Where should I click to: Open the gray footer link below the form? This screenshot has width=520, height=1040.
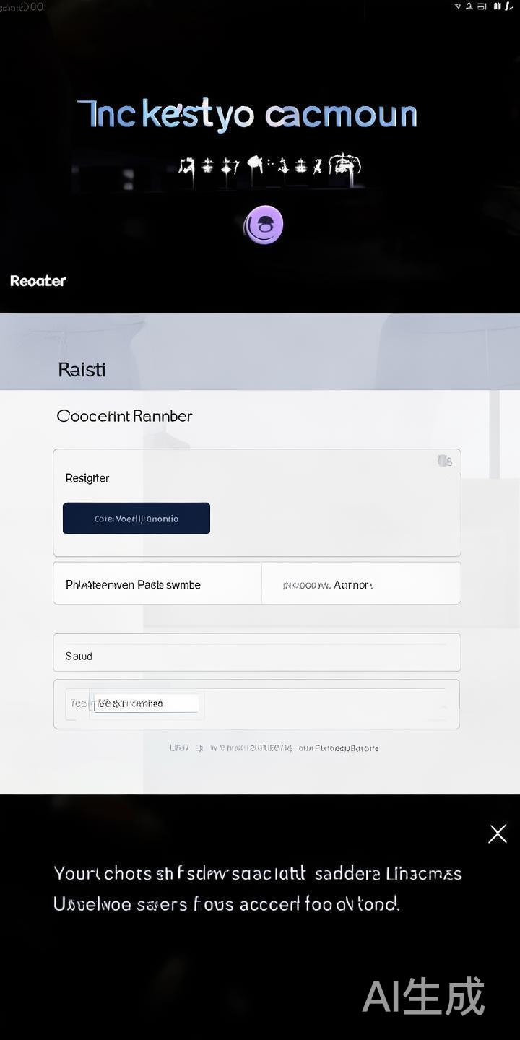click(274, 748)
